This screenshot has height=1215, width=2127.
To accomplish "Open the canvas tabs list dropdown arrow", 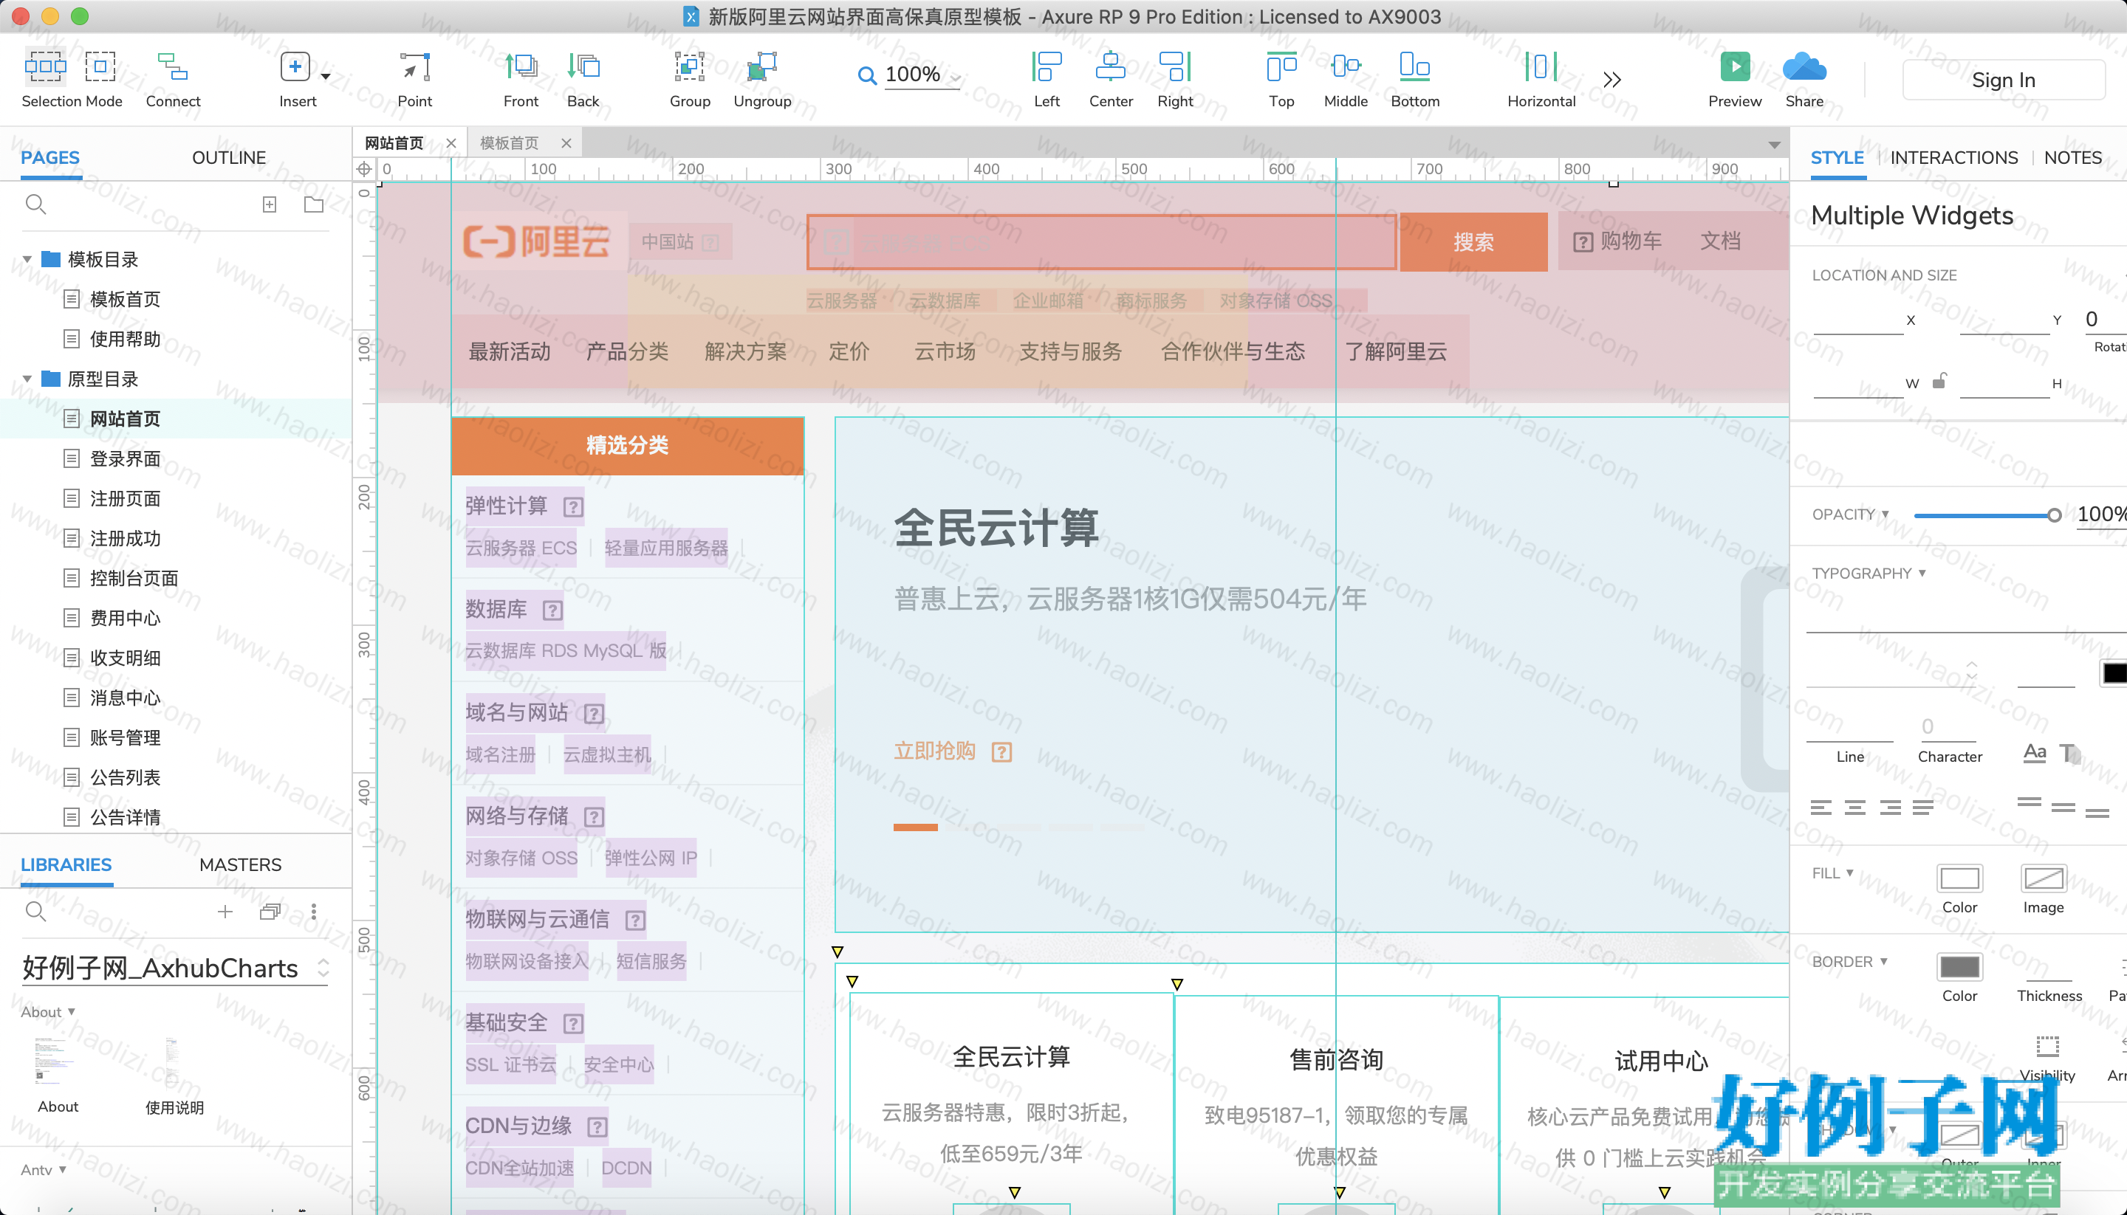I will [1774, 145].
